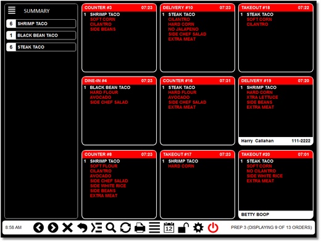
Task: Select the Counter #16 order header
Action: click(198, 81)
